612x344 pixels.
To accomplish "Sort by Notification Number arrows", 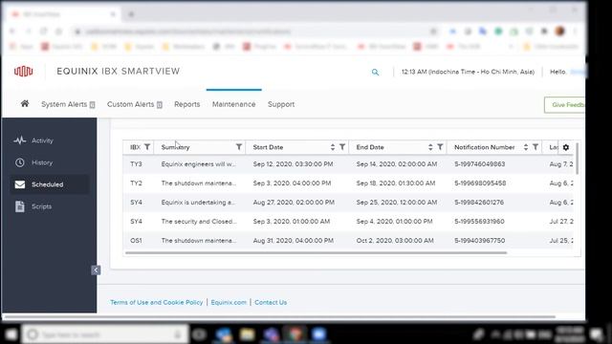I will pos(526,147).
